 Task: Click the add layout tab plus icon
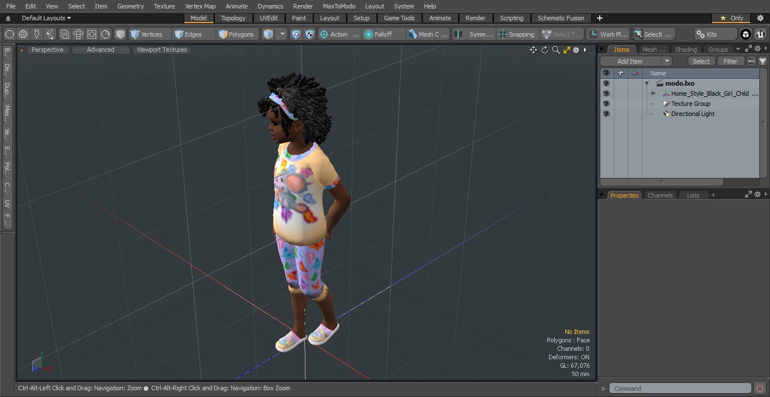(x=600, y=18)
